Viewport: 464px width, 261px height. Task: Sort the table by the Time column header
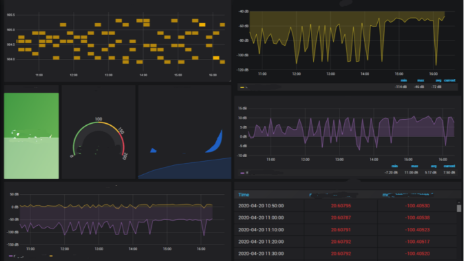[243, 195]
